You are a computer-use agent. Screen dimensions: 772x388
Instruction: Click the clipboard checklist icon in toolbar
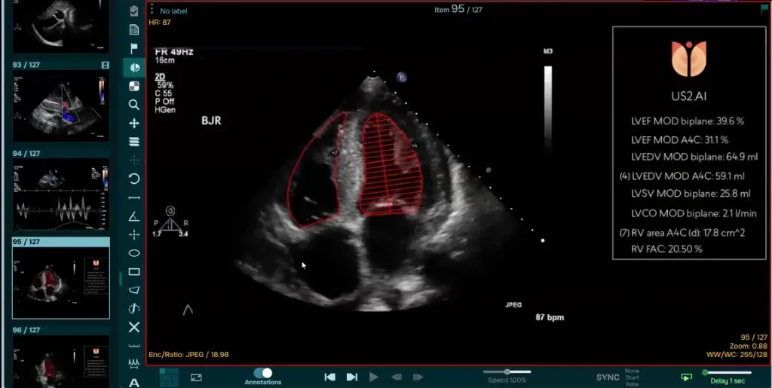(134, 11)
